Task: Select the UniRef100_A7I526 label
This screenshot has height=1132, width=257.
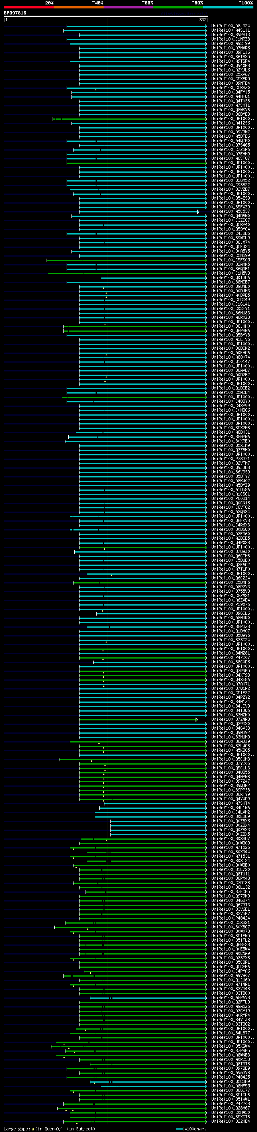Action: (230, 847)
